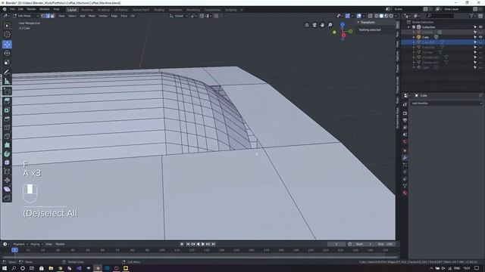
Task: Open the Modifier properties wrench tab
Action: (405, 158)
